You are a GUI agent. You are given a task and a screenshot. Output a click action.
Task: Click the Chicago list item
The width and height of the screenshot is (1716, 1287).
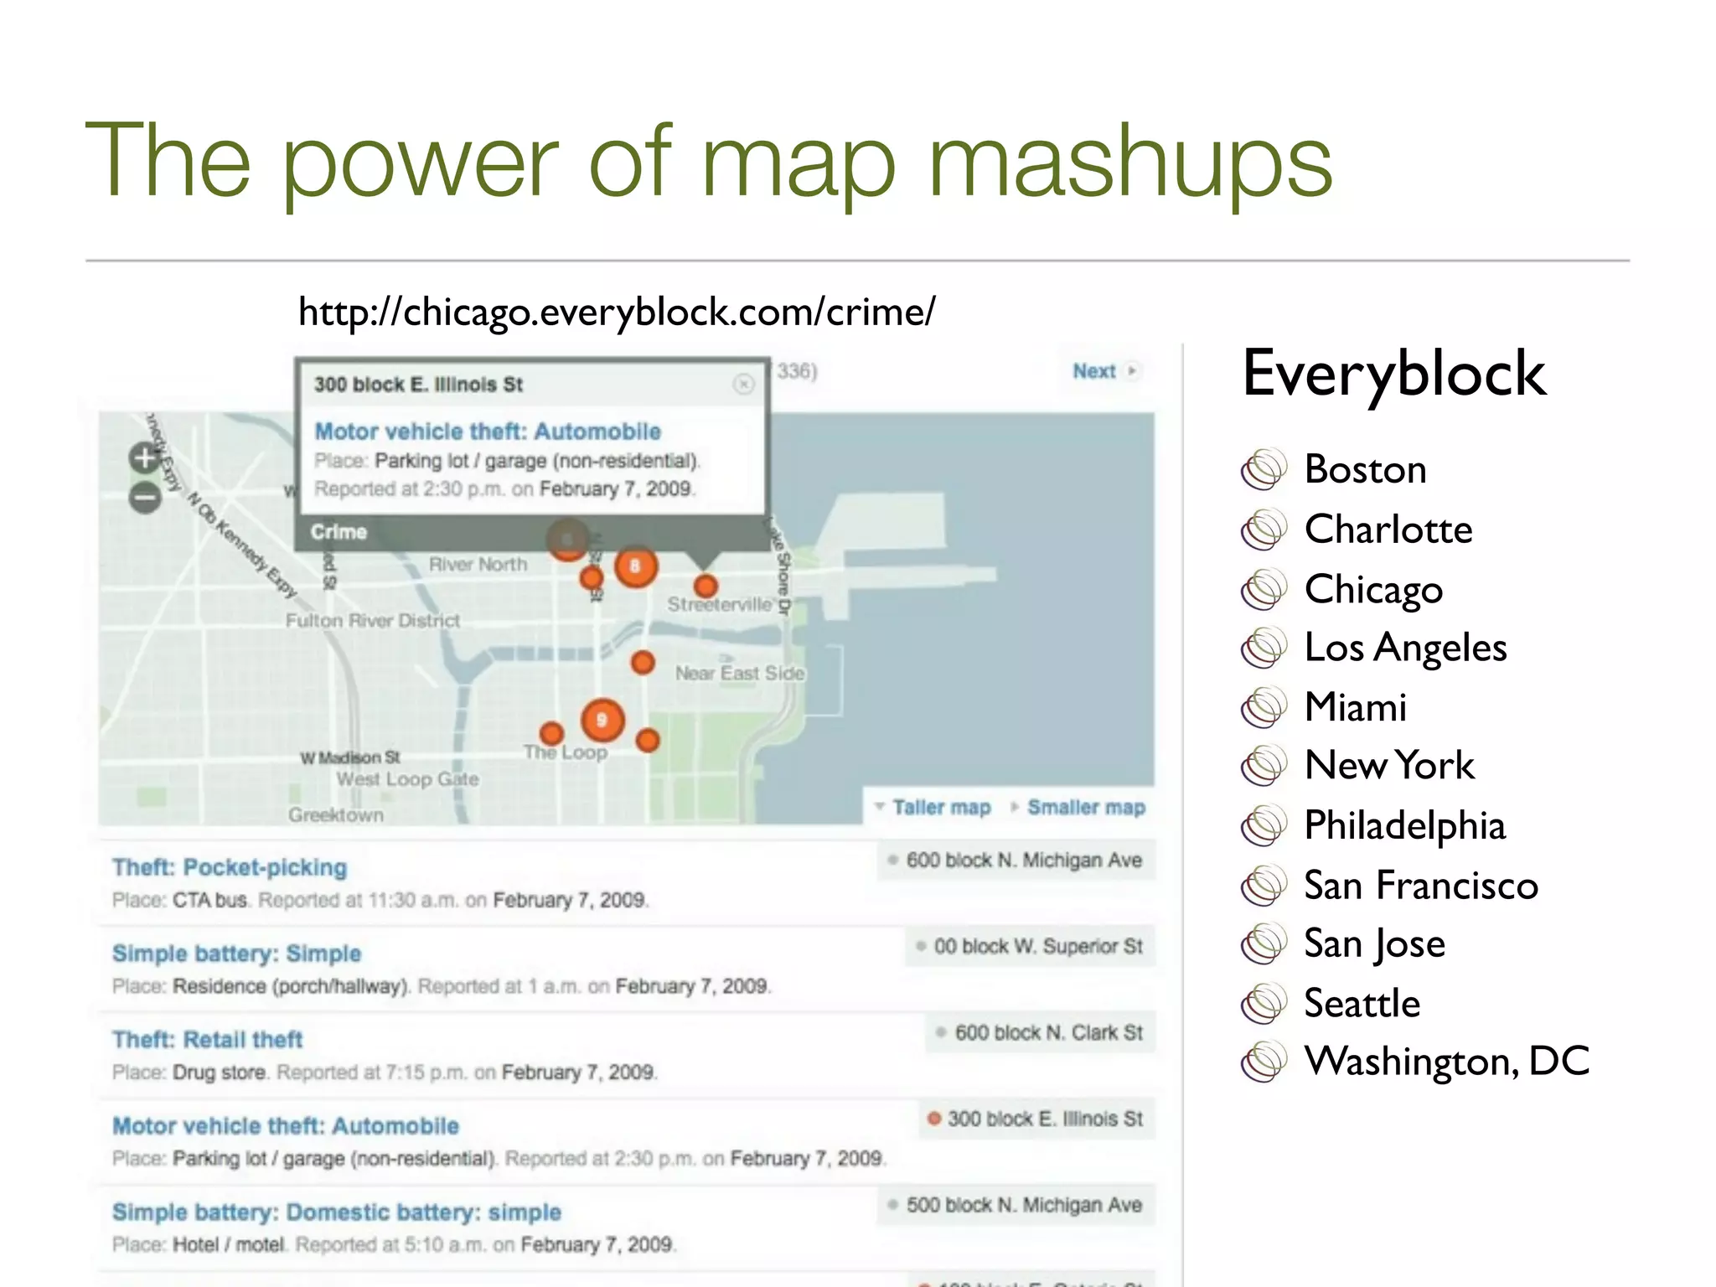[1373, 589]
